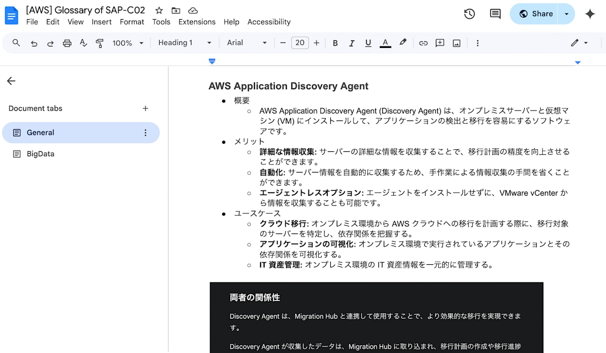Check the cloud saved status icon
606x353 pixels.
tap(192, 11)
